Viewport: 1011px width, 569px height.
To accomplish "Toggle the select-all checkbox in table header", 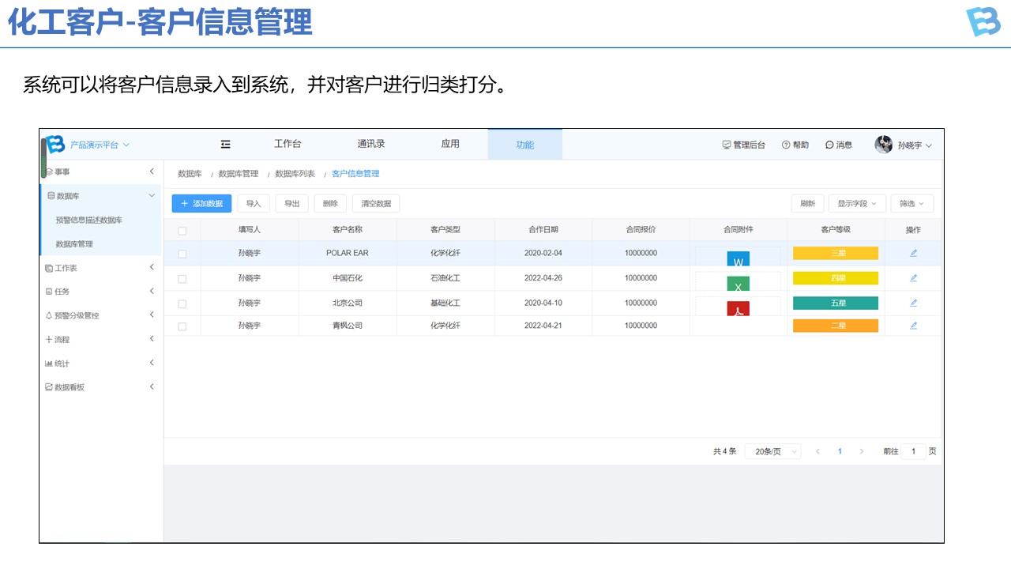I will pos(182,231).
